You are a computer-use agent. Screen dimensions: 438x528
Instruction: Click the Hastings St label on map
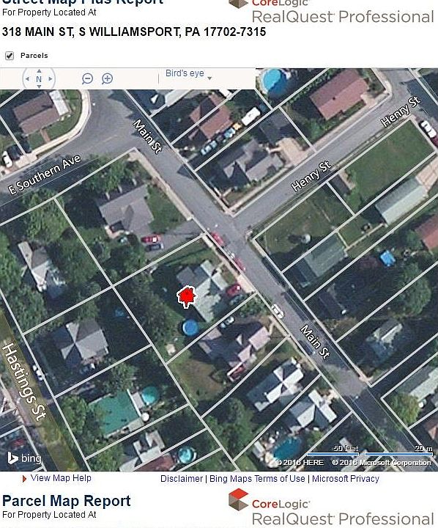[23, 381]
